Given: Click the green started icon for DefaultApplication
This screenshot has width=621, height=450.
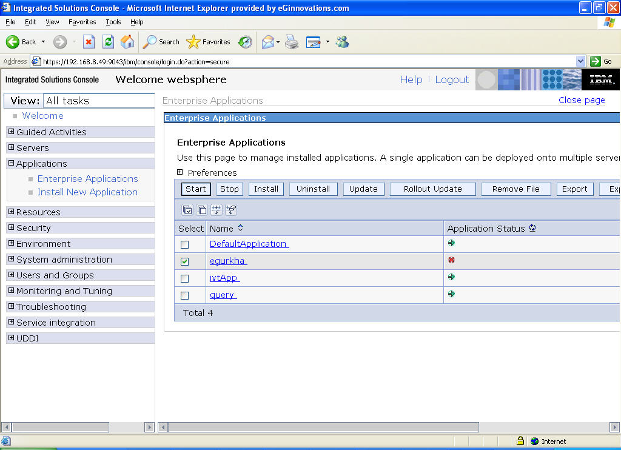Looking at the screenshot, I should (x=451, y=243).
